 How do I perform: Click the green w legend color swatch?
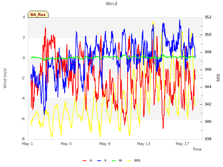(114, 161)
